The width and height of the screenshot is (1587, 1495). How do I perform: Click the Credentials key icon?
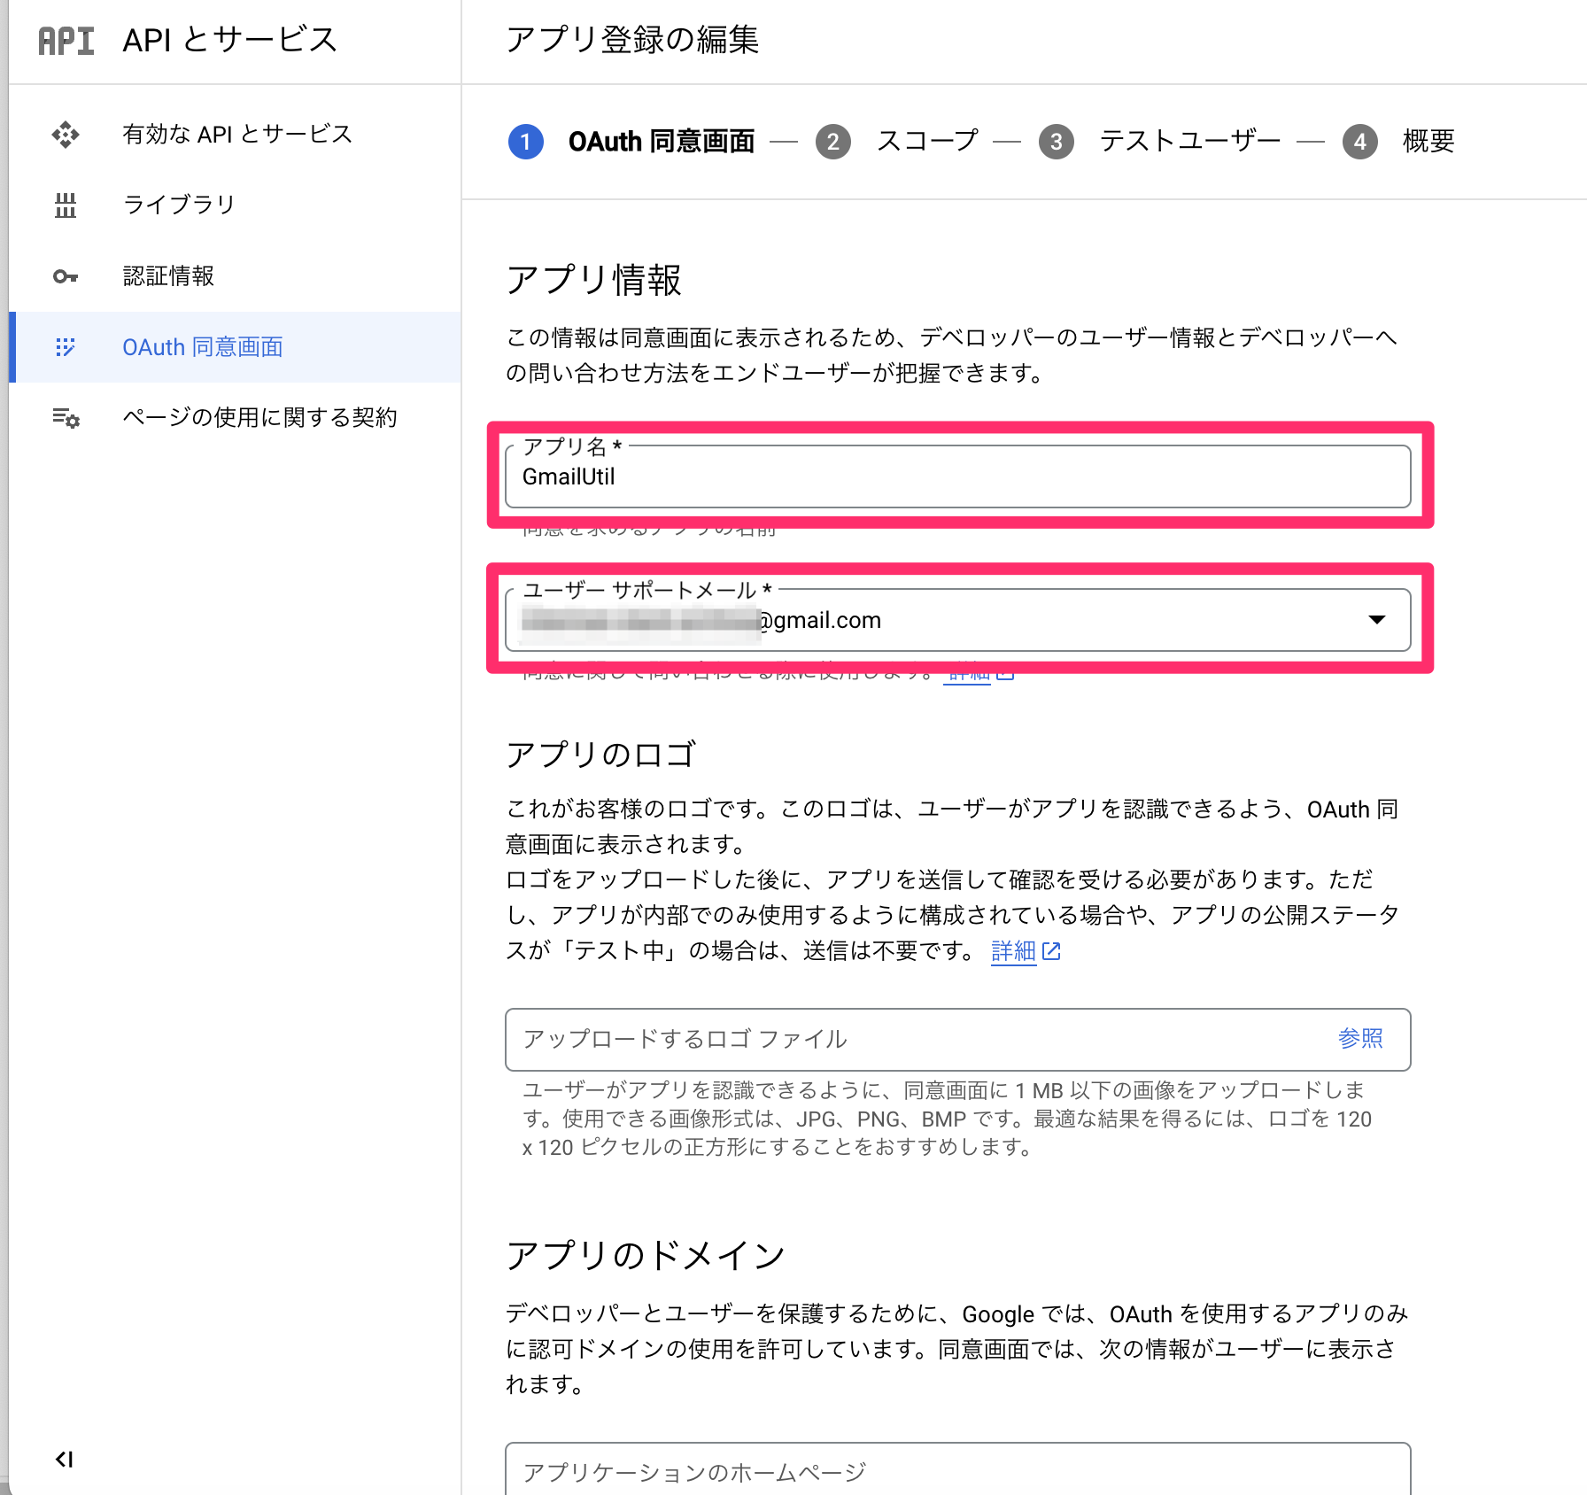point(66,276)
